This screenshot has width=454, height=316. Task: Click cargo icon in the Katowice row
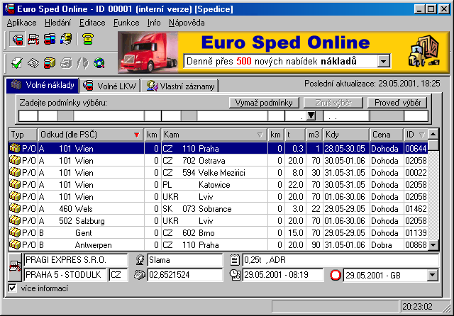point(15,184)
